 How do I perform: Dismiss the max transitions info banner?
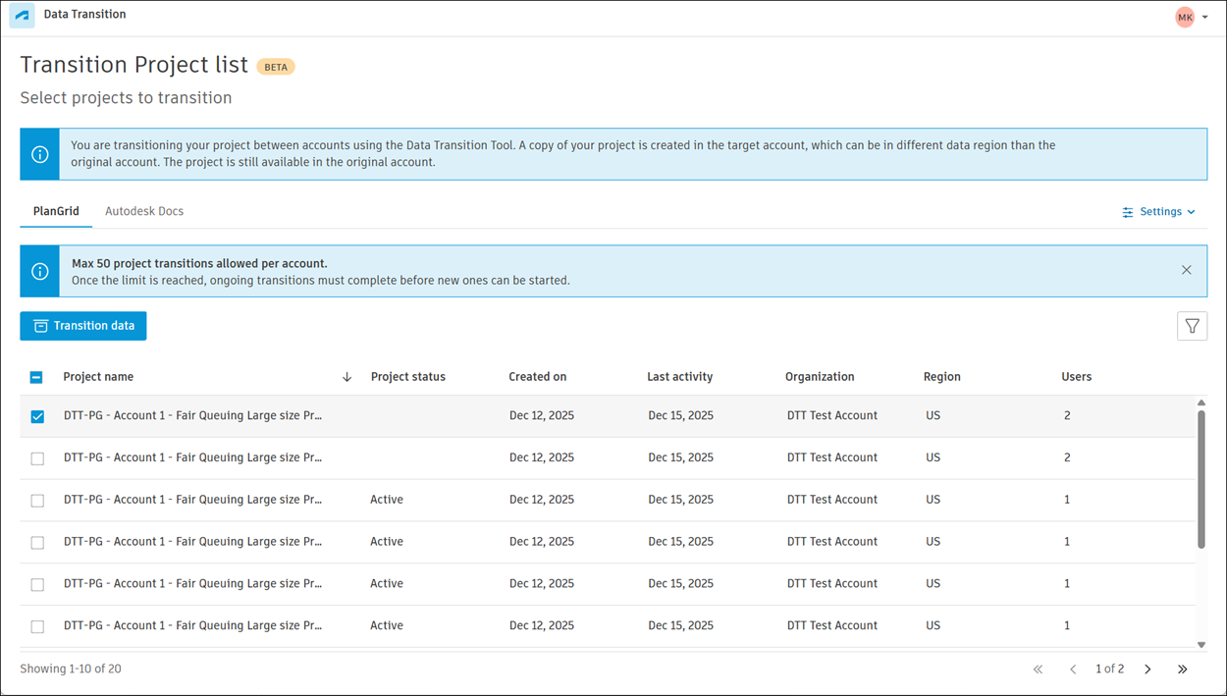1186,270
